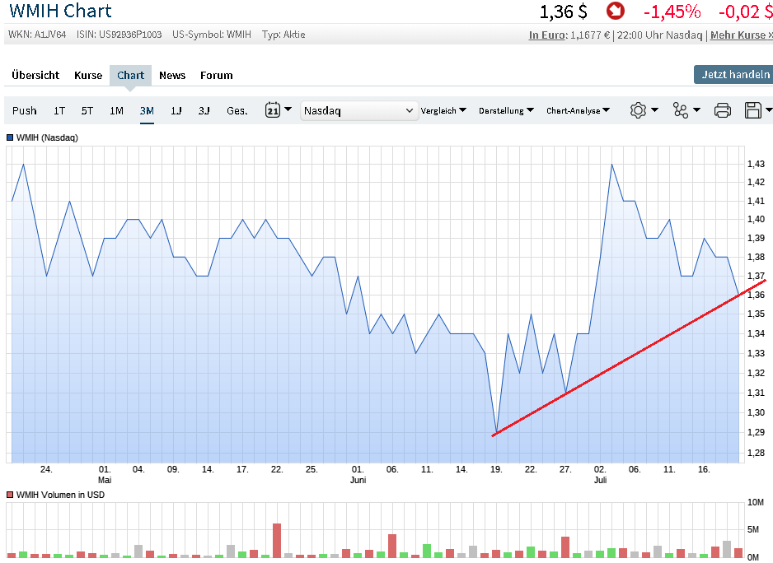The image size is (773, 563).
Task: Select the 1M time range
Action: tap(116, 111)
